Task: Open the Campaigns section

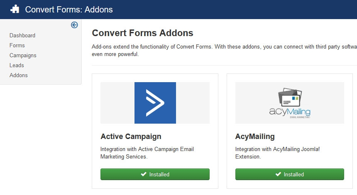Action: coord(23,56)
